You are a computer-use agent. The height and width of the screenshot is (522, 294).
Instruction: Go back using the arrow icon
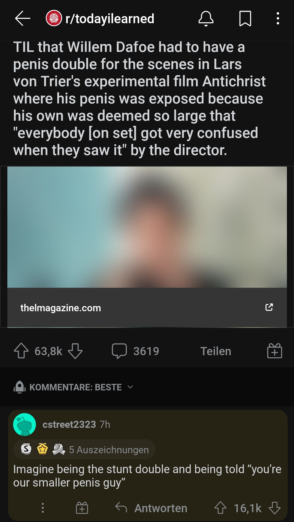pyautogui.click(x=22, y=19)
